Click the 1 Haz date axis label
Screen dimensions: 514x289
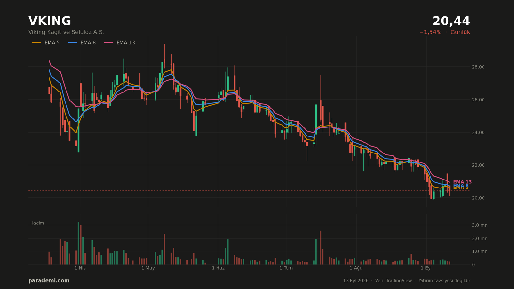(218, 268)
